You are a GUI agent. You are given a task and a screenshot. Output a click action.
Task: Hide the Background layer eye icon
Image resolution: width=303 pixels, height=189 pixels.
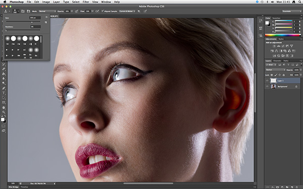click(x=267, y=86)
